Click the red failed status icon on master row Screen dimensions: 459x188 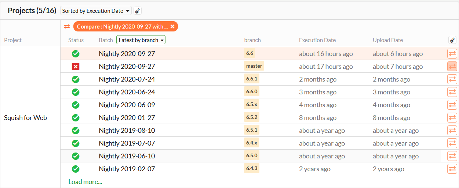coord(76,67)
